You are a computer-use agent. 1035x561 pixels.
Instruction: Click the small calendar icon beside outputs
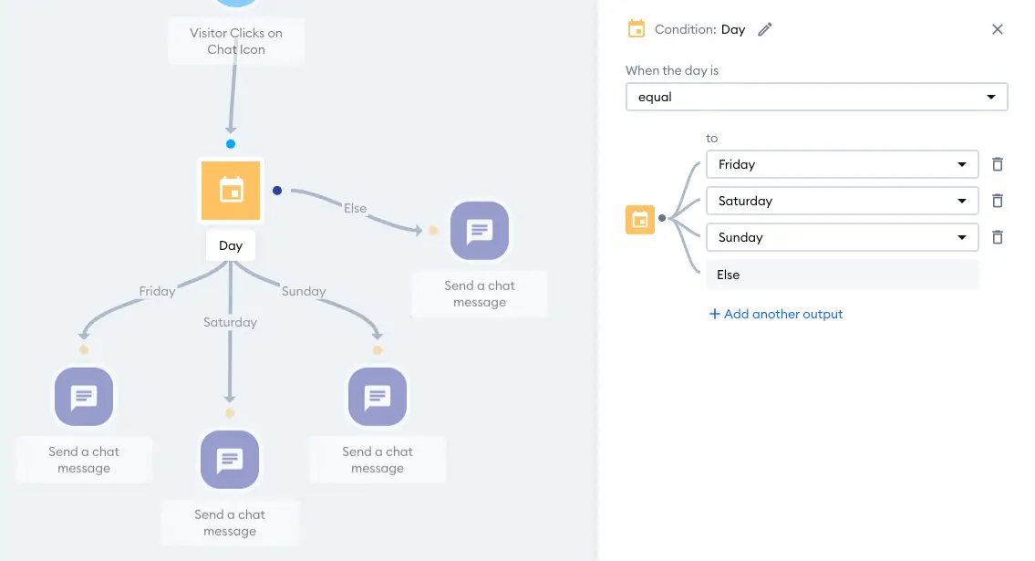coord(640,220)
